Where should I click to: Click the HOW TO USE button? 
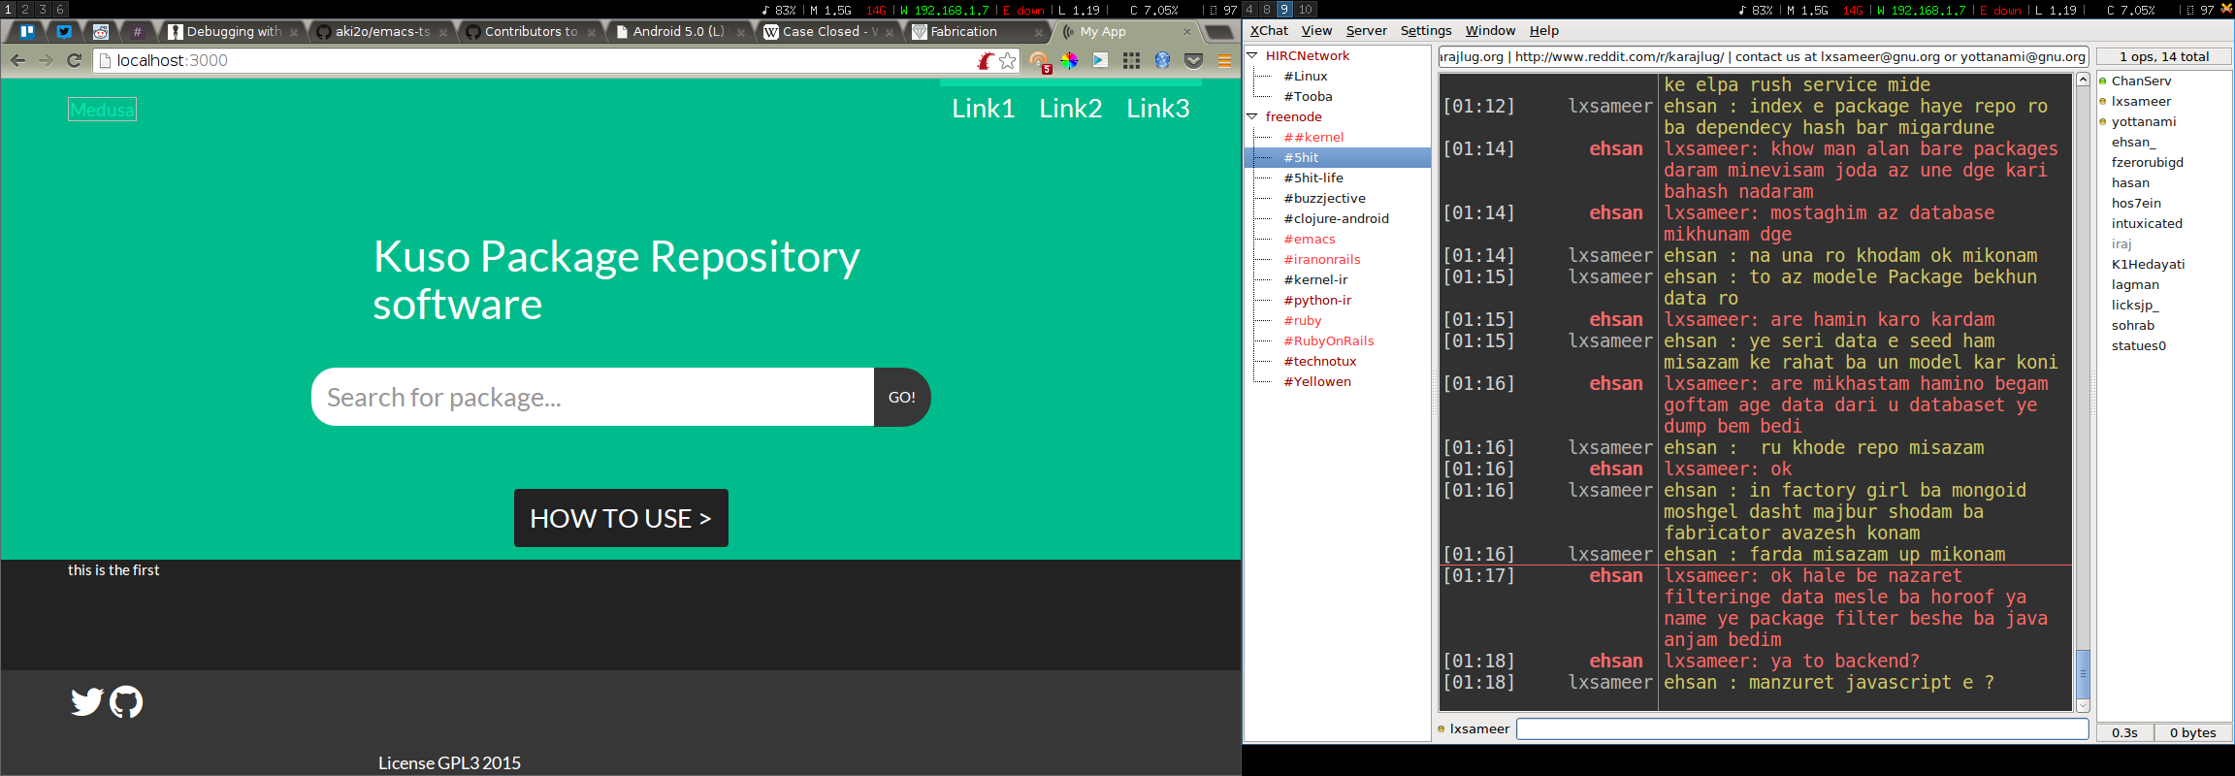click(621, 518)
